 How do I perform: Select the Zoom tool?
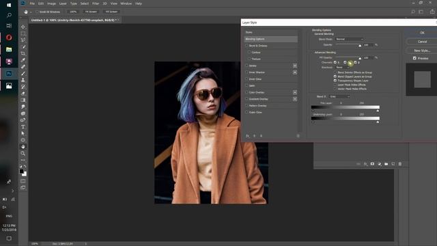click(23, 153)
